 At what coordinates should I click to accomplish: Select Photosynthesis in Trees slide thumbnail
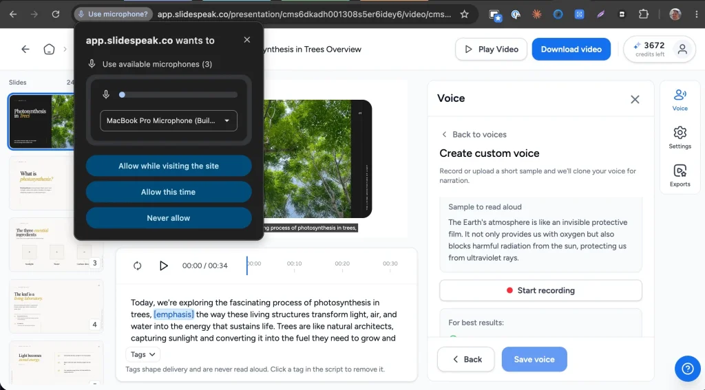click(x=41, y=121)
